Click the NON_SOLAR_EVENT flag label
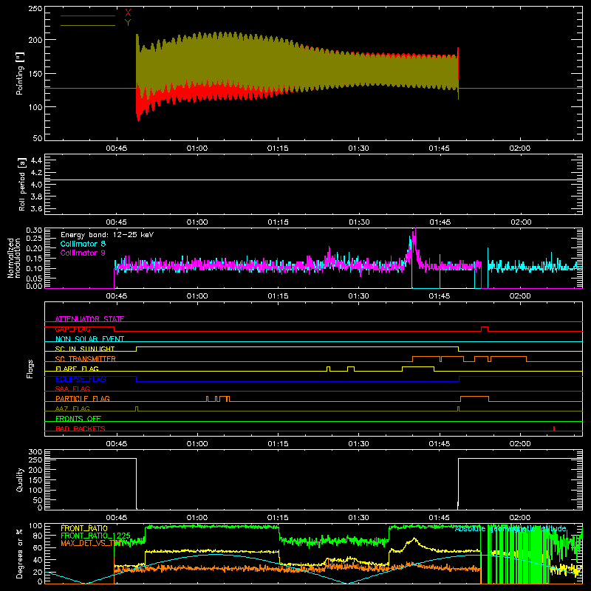591x591 pixels. tap(89, 339)
